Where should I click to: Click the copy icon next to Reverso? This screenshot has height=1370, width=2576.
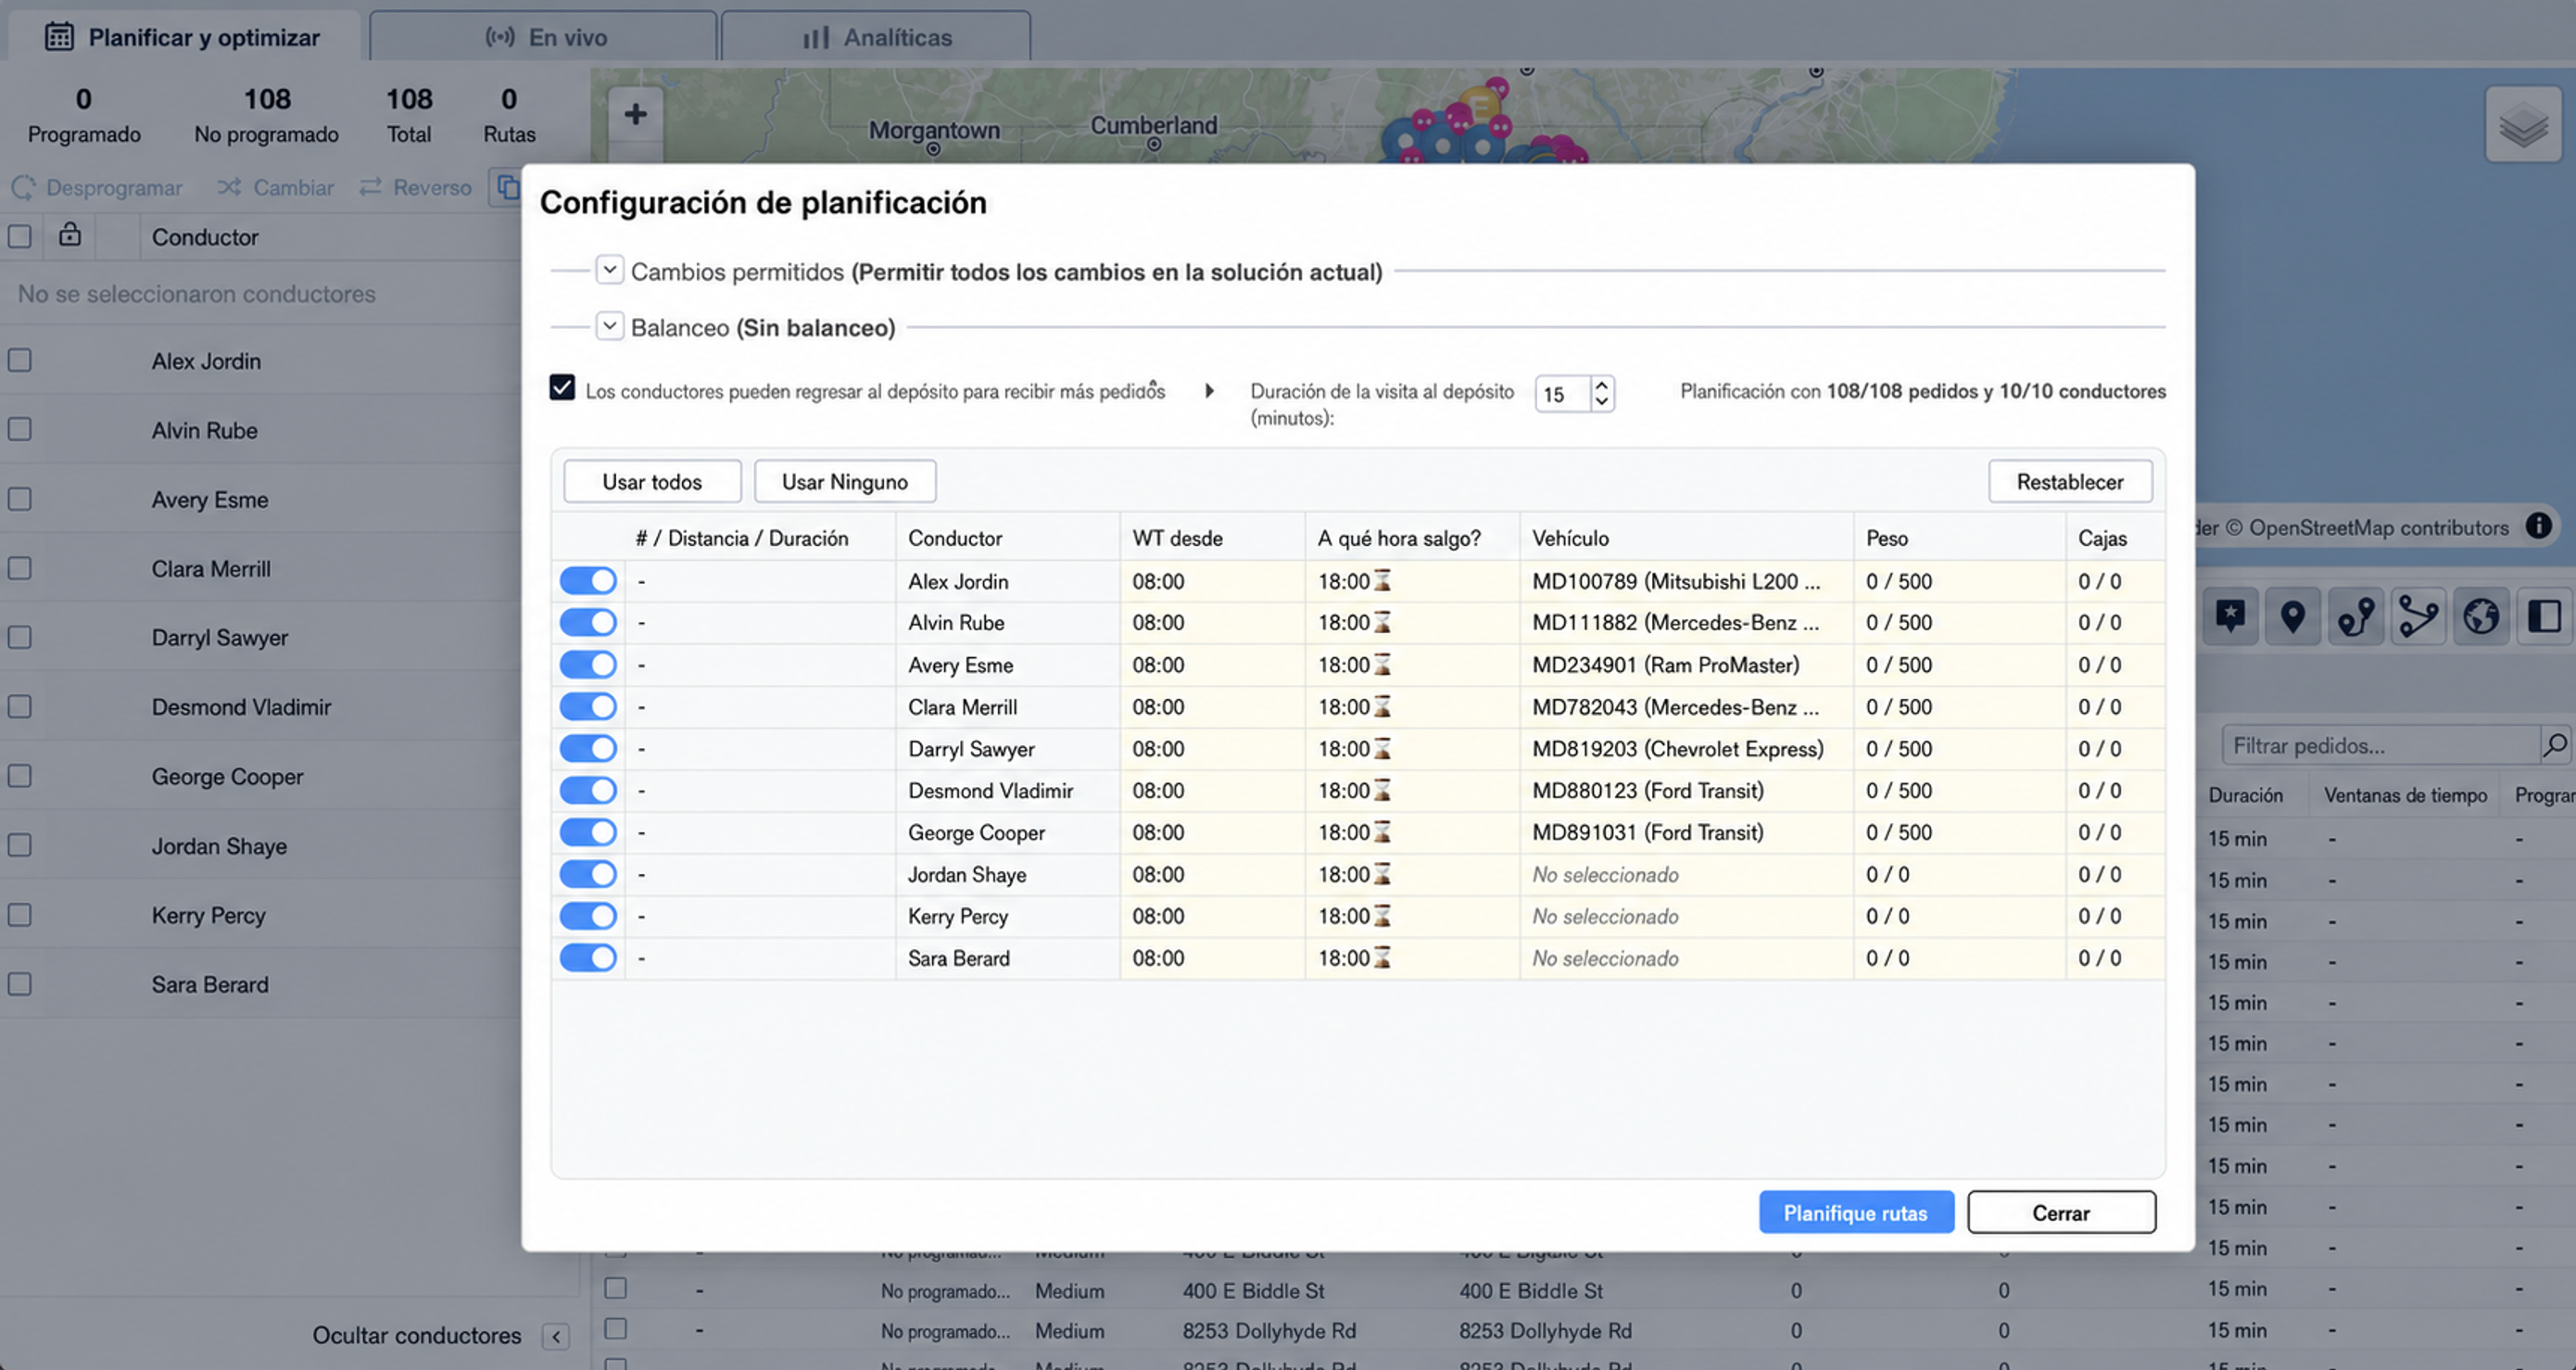pyautogui.click(x=507, y=187)
